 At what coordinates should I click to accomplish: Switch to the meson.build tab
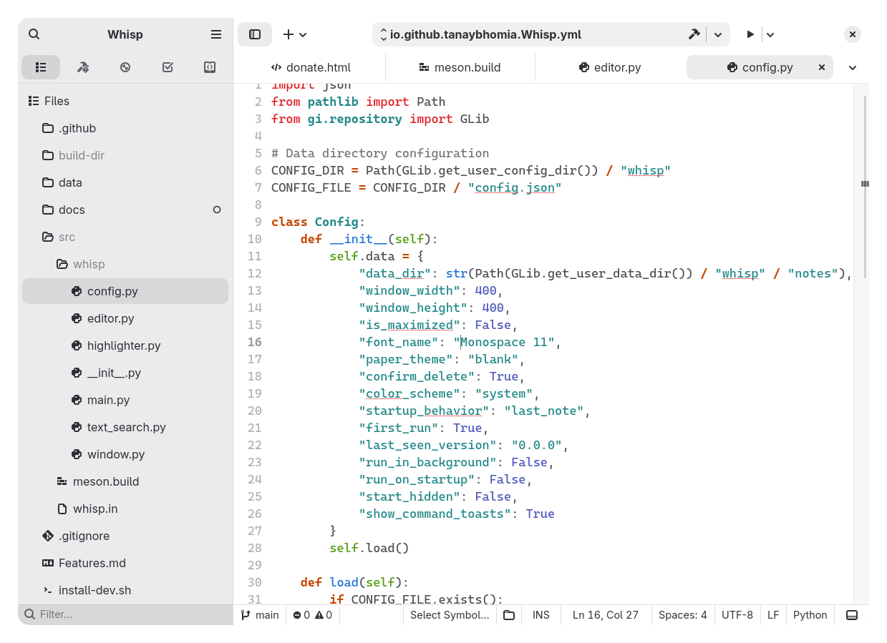coord(460,67)
